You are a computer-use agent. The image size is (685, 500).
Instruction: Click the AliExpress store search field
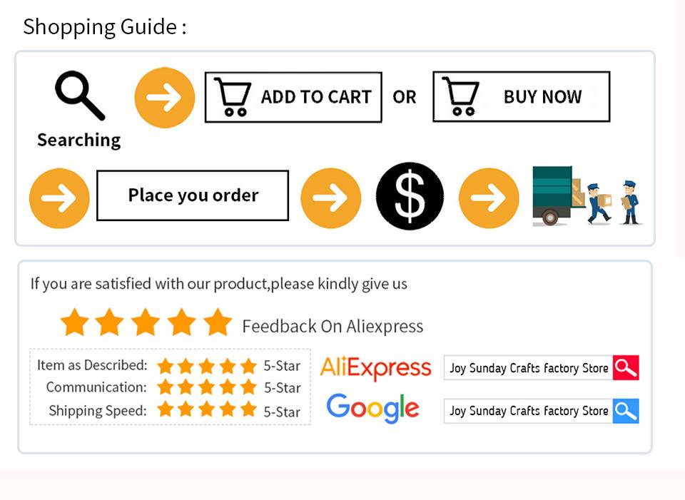[x=528, y=368]
